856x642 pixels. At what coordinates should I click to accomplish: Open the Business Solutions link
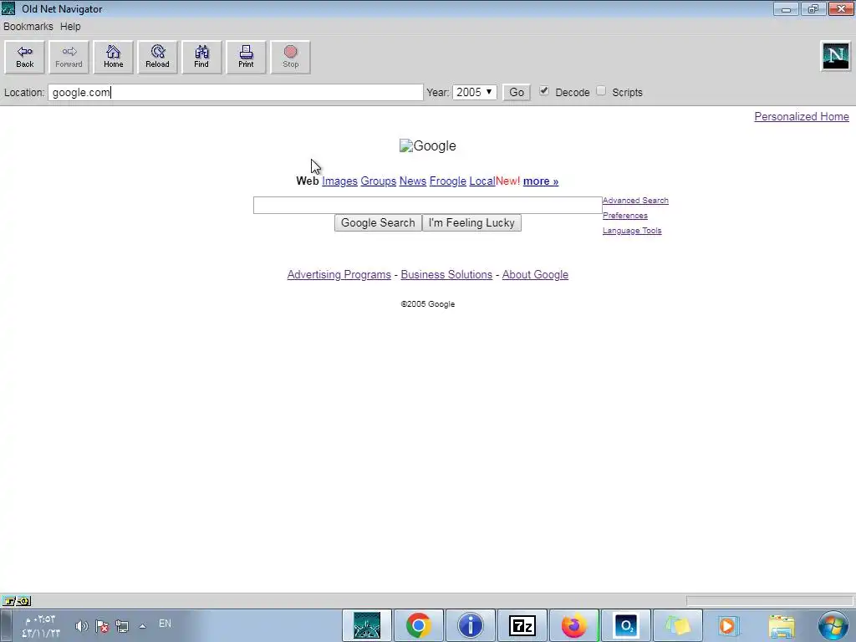point(446,274)
